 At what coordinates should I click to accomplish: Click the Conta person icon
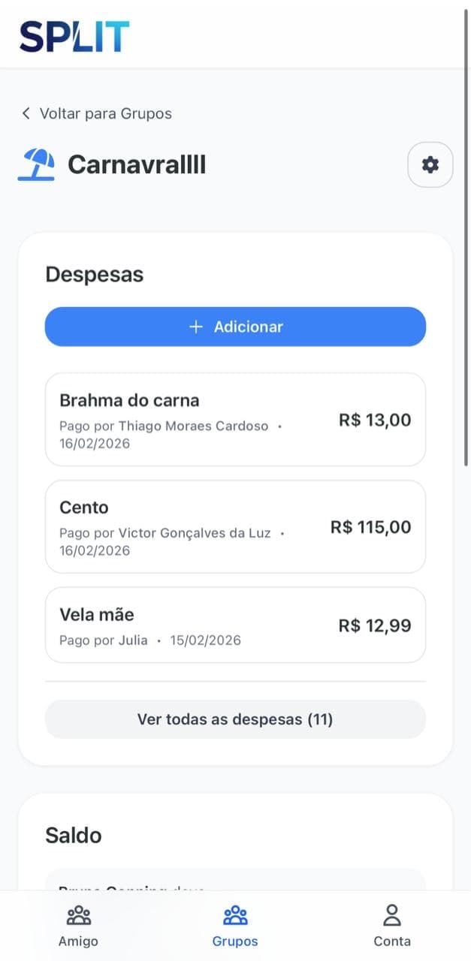[392, 915]
